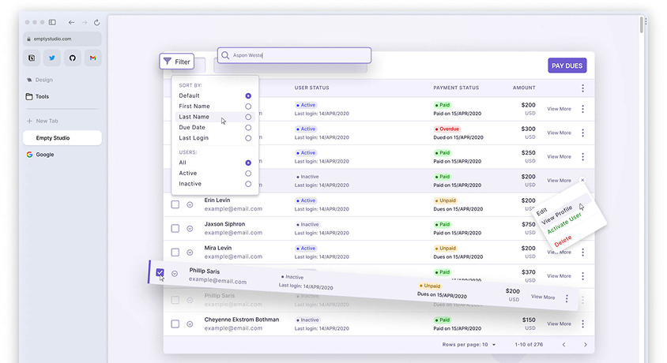The height and width of the screenshot is (363, 667).
Task: Open the Rows per page dropdown
Action: [x=494, y=345]
